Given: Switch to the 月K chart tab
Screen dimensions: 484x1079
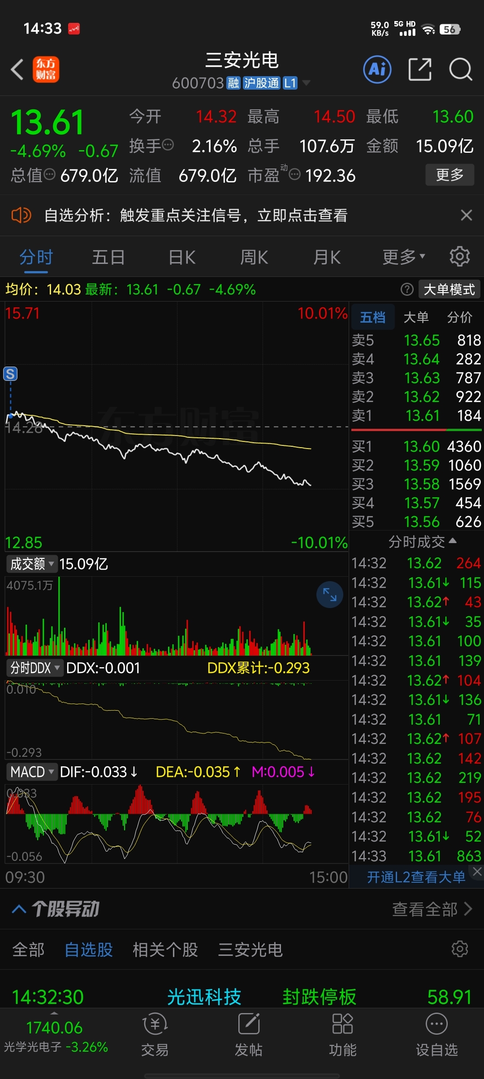Looking at the screenshot, I should [x=327, y=258].
